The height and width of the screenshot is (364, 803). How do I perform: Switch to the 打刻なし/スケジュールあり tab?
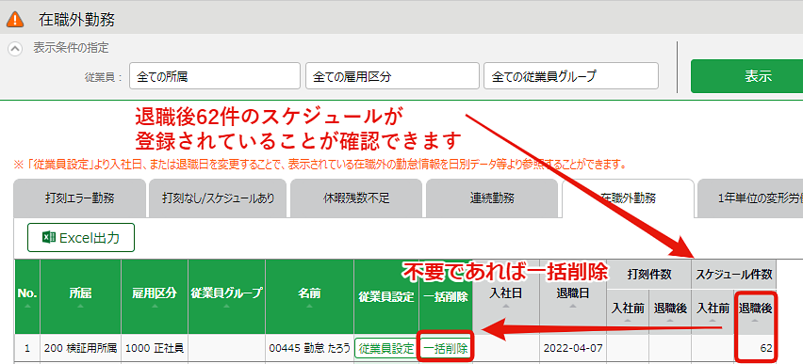(218, 198)
